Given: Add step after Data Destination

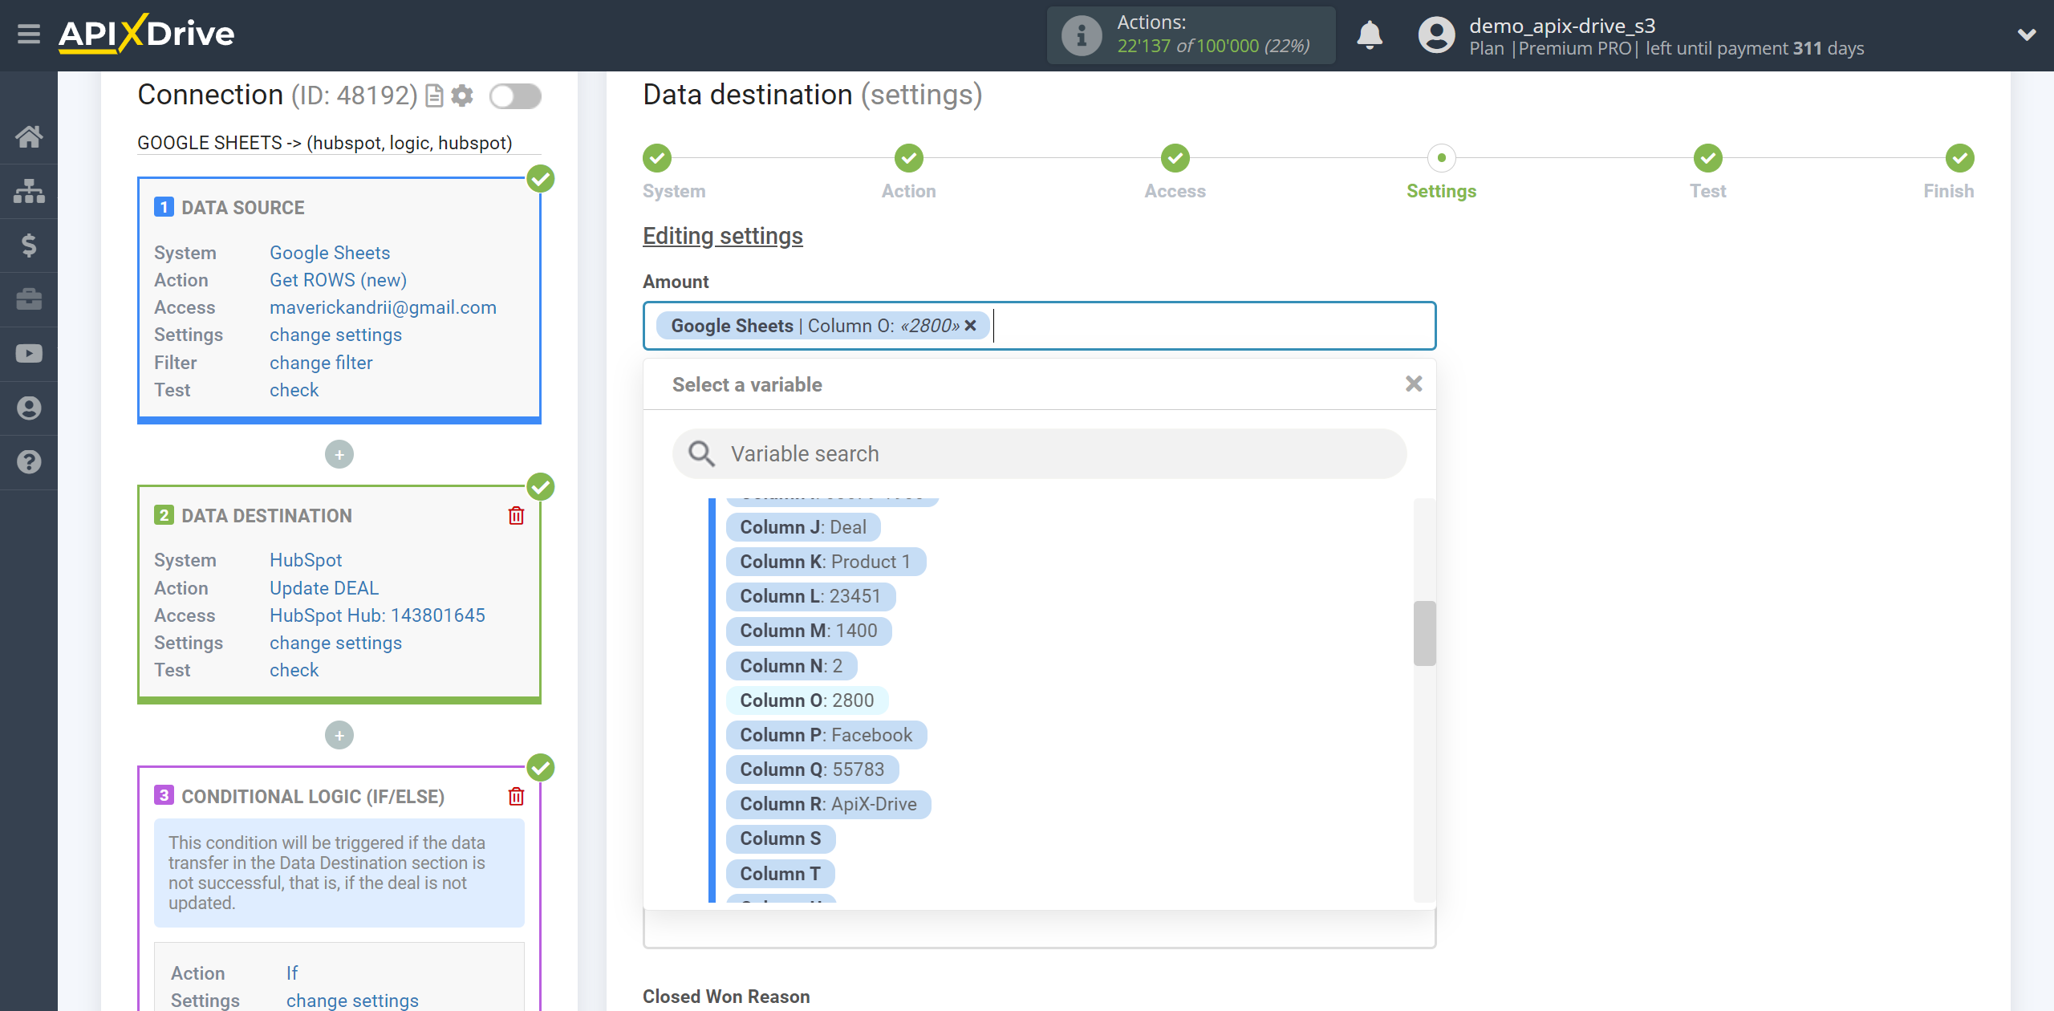Looking at the screenshot, I should tap(339, 736).
